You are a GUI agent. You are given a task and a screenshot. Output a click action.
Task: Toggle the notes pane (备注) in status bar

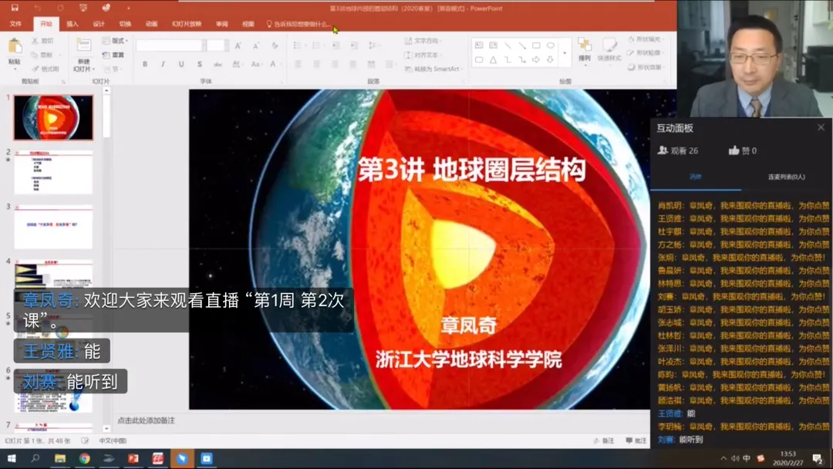pos(603,440)
